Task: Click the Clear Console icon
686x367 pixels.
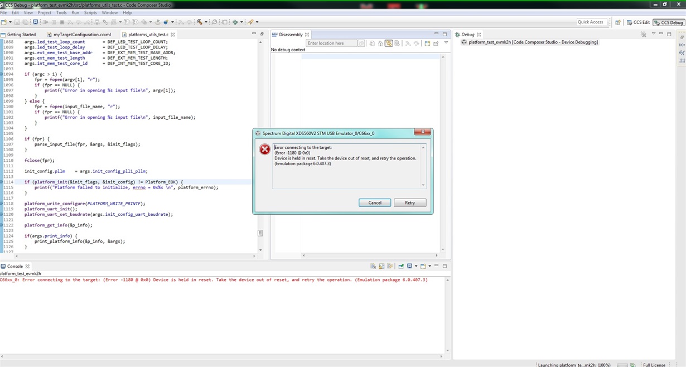Action: 373,266
